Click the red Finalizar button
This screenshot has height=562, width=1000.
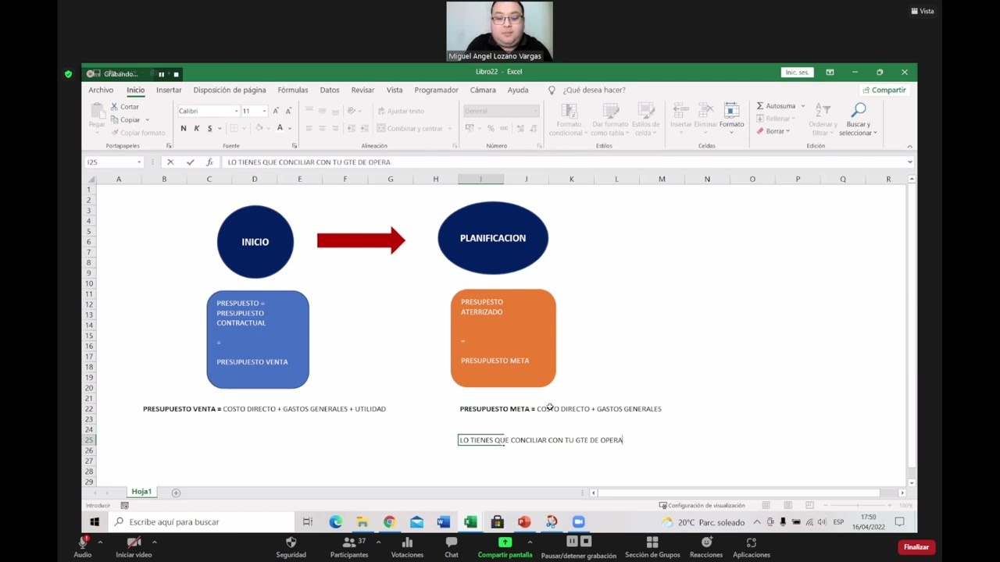coord(916,547)
